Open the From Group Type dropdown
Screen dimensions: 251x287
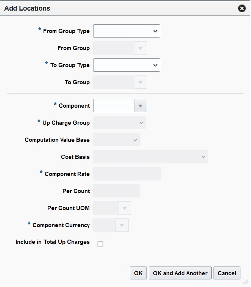pyautogui.click(x=126, y=31)
